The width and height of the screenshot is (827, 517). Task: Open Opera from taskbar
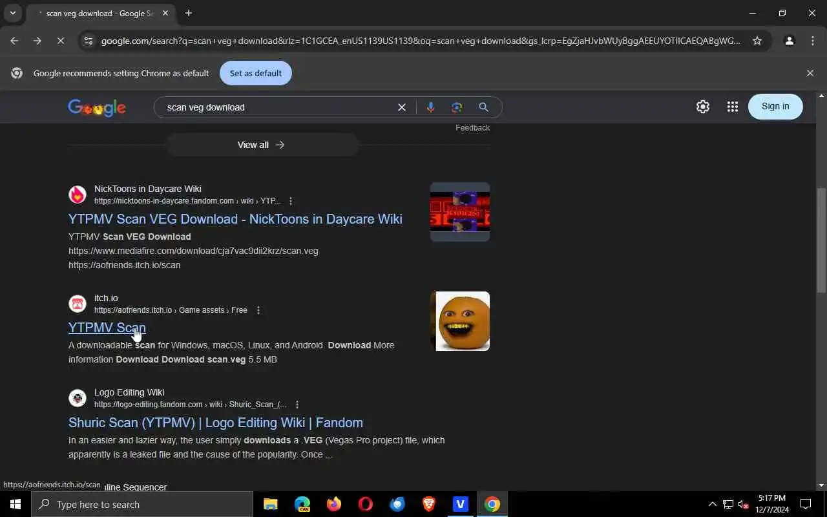(x=366, y=504)
